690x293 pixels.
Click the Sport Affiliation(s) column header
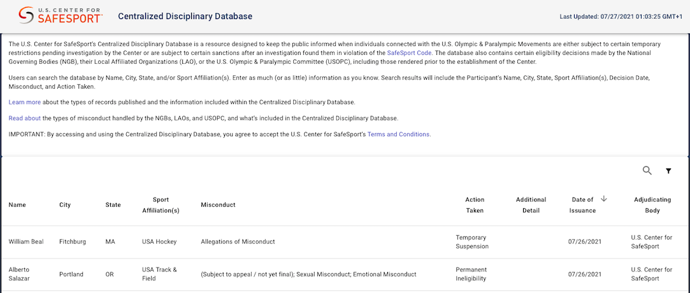161,205
